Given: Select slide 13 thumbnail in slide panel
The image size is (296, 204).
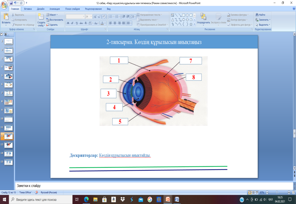Looking at the screenshot, I should pos(8,144).
